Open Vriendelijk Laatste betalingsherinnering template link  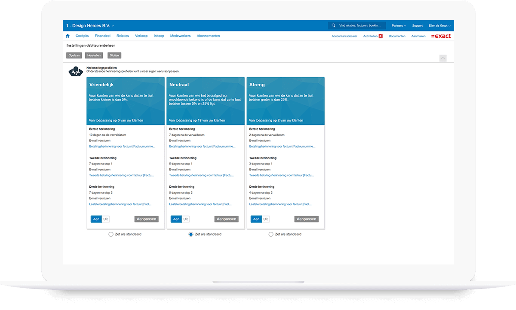120,204
